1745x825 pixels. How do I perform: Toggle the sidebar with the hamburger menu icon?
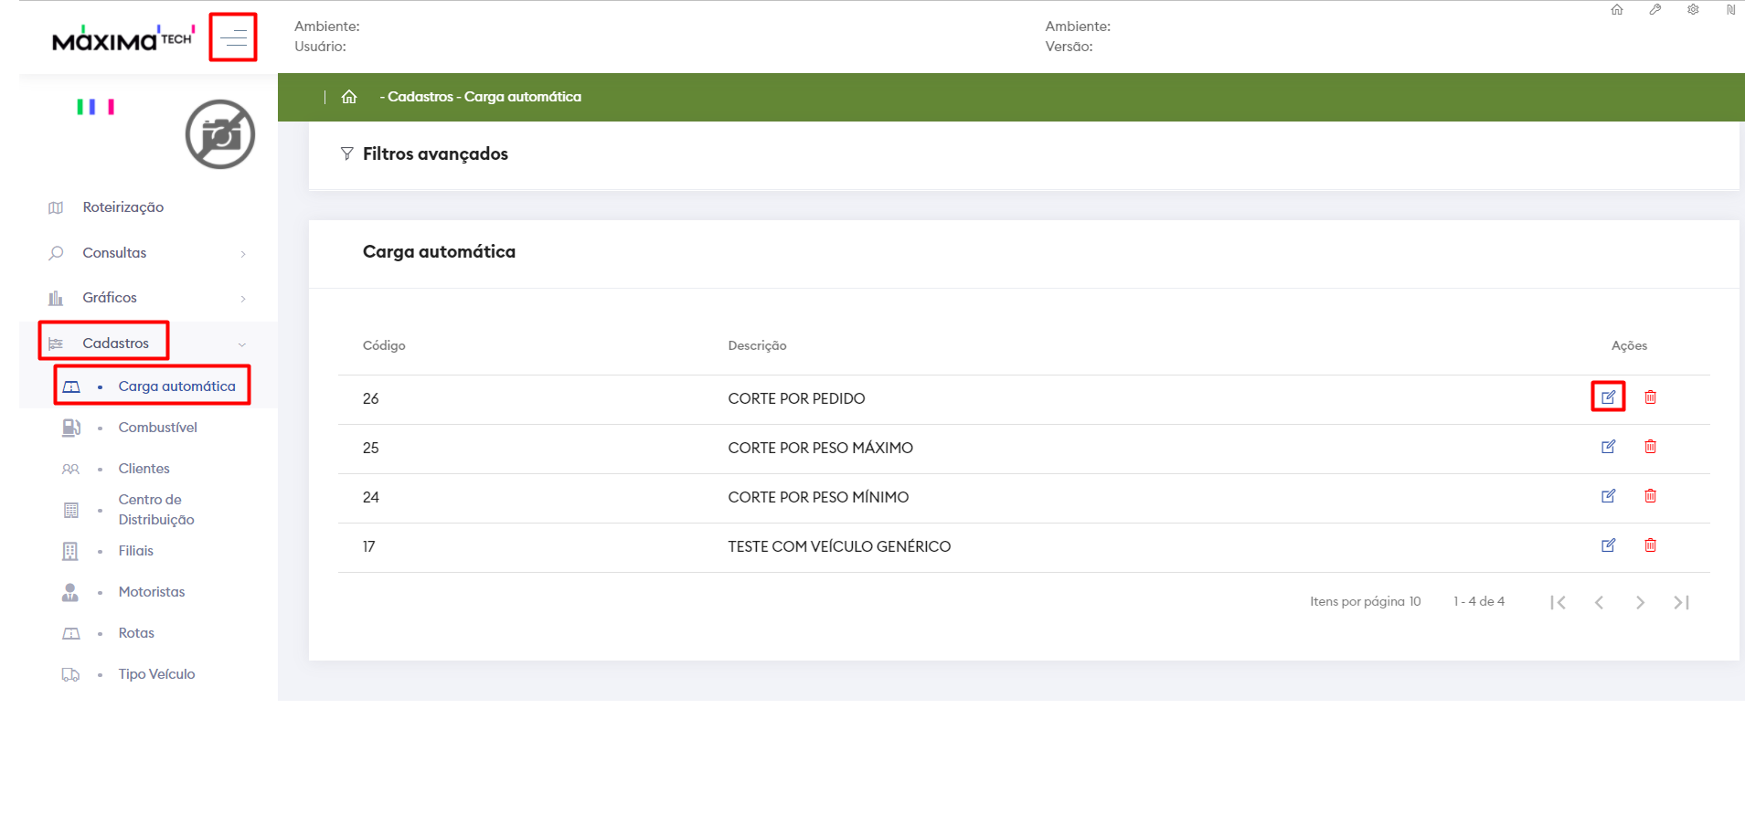234,37
